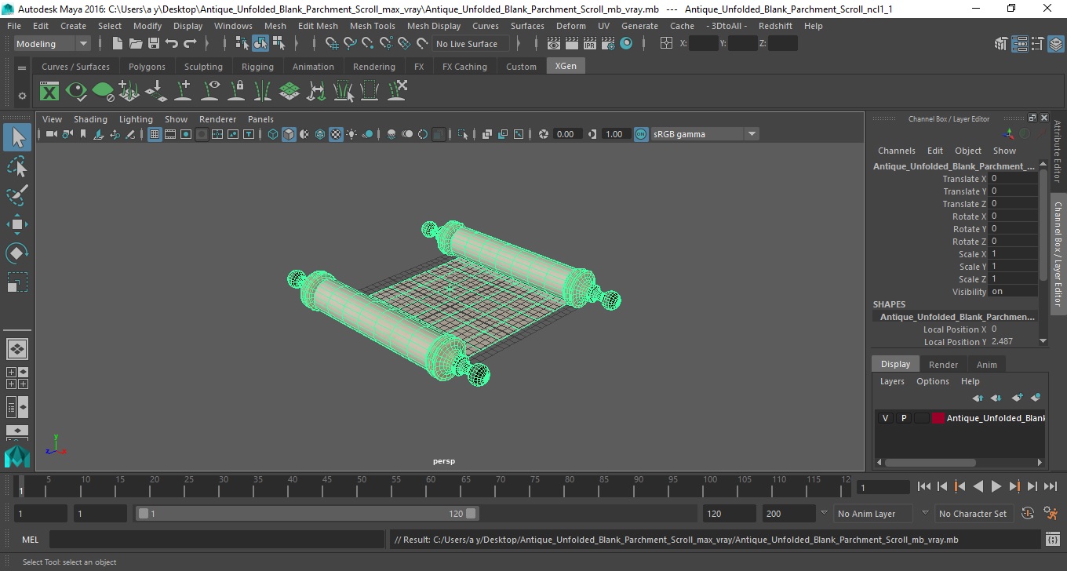Activate the Lasso Select tool

click(17, 166)
